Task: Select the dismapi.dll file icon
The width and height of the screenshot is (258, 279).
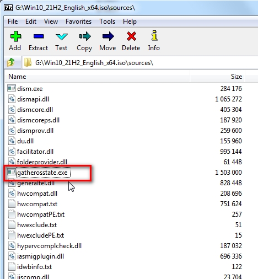Action: click(x=12, y=99)
